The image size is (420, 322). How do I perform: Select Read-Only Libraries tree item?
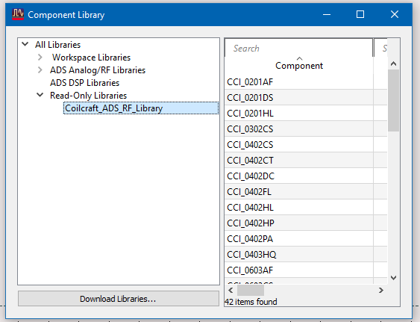88,96
